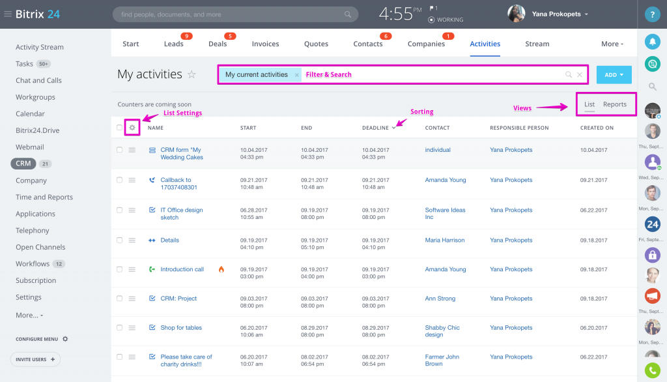Tick the IT Office design sketch checkbox
667x382 pixels.
120,211
